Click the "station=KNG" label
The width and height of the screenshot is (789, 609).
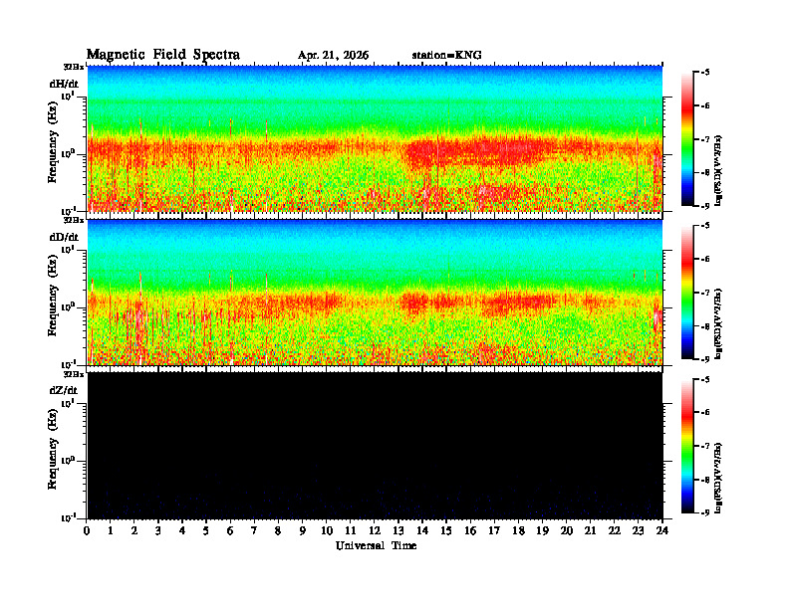click(446, 56)
